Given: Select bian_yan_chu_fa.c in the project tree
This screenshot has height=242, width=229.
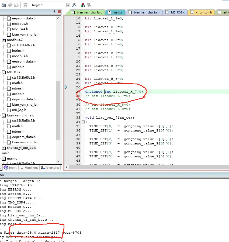Looking at the screenshot, I should click(20, 115).
